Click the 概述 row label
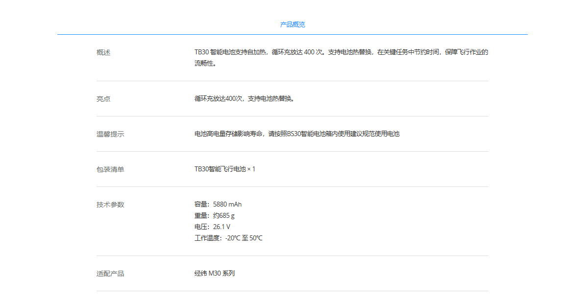 point(103,52)
